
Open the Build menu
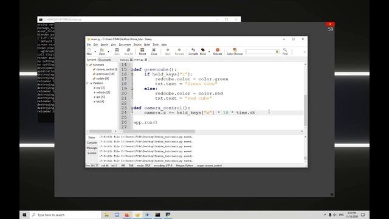pyautogui.click(x=147, y=44)
